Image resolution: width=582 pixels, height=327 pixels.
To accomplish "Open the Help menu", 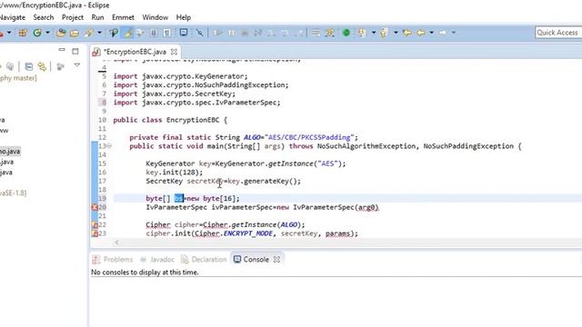I will [184, 17].
